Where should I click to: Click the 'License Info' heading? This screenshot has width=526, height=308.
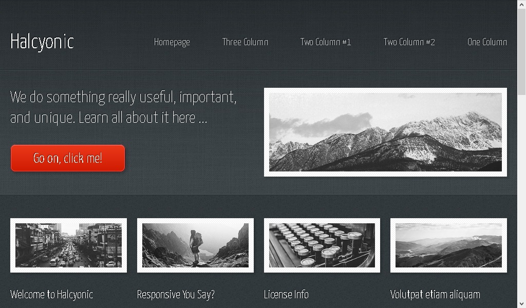click(286, 295)
